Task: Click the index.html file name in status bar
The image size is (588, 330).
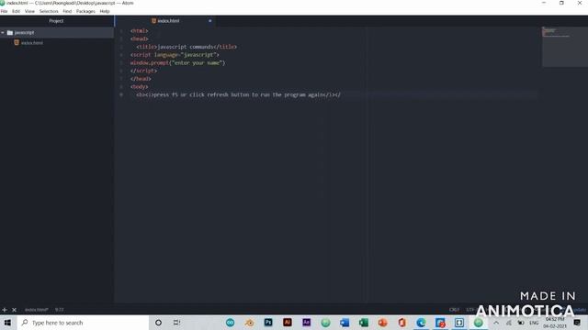Action: point(37,310)
